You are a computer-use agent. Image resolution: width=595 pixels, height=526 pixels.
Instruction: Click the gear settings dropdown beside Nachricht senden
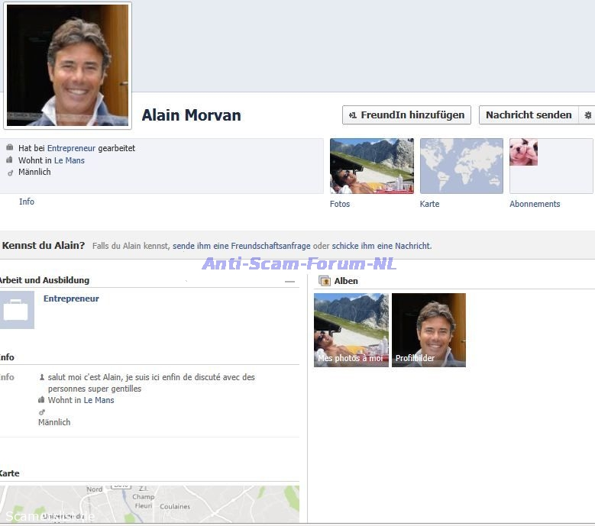587,115
